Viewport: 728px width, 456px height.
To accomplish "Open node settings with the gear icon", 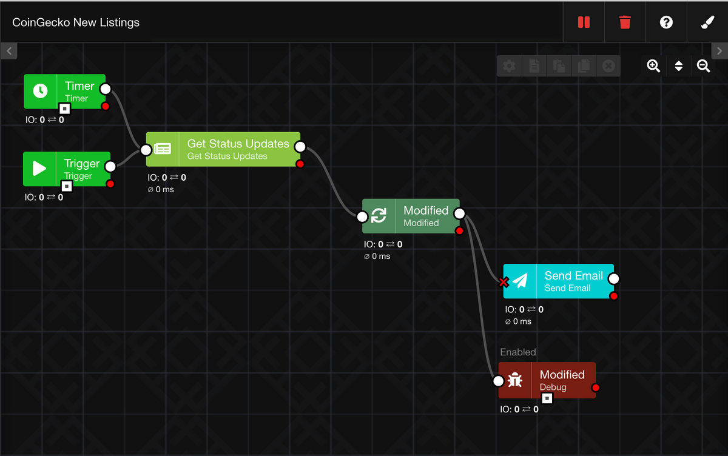I will (509, 66).
